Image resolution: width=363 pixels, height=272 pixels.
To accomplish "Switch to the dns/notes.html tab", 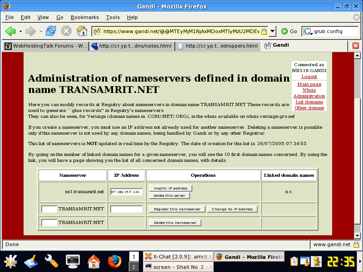I will [x=132, y=46].
